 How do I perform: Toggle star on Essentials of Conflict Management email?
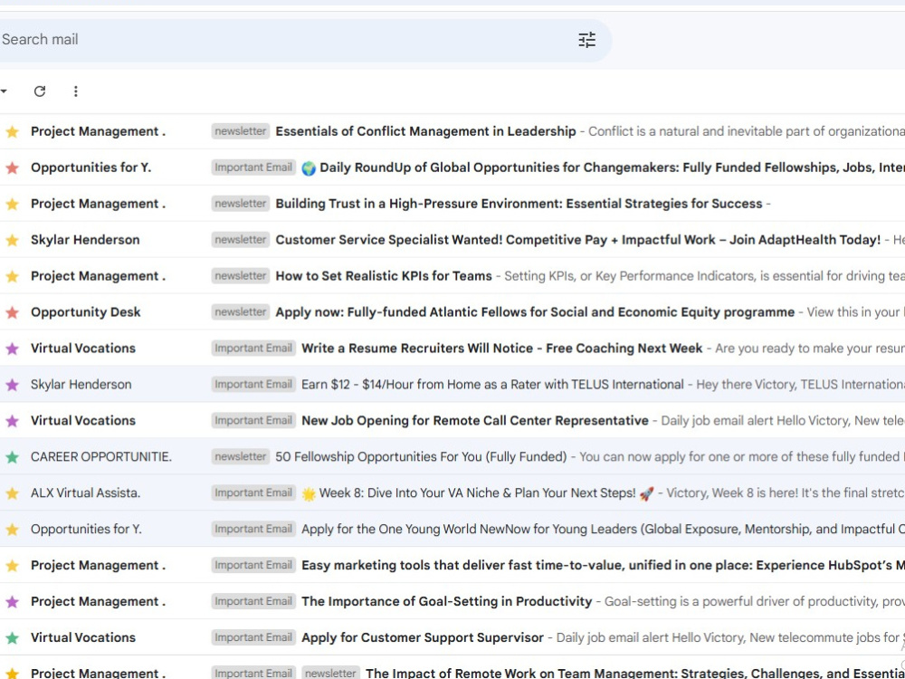12,132
